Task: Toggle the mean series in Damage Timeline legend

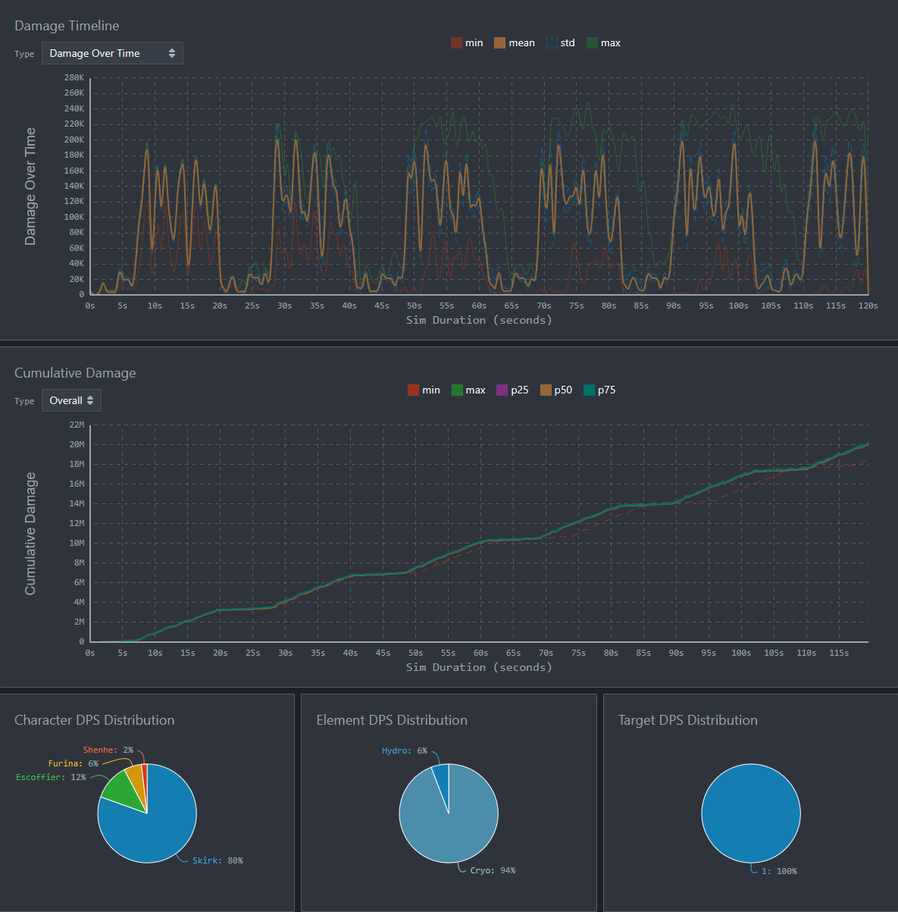Action: click(x=515, y=43)
